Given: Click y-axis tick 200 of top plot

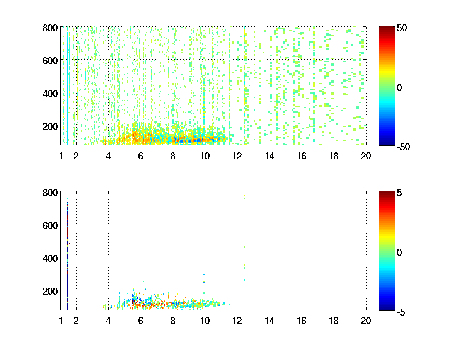Looking at the screenshot, I should (x=50, y=126).
